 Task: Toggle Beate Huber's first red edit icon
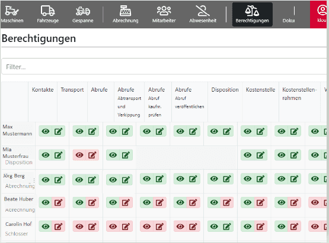(59, 202)
